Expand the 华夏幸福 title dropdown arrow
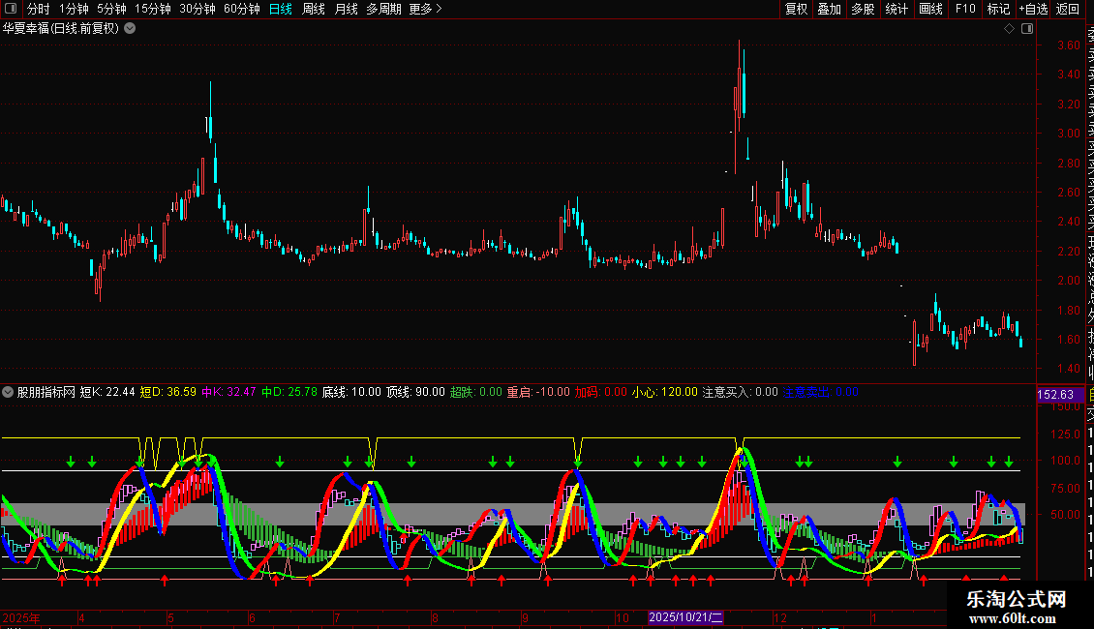Screen dimensions: 1094x629 (x=130, y=28)
